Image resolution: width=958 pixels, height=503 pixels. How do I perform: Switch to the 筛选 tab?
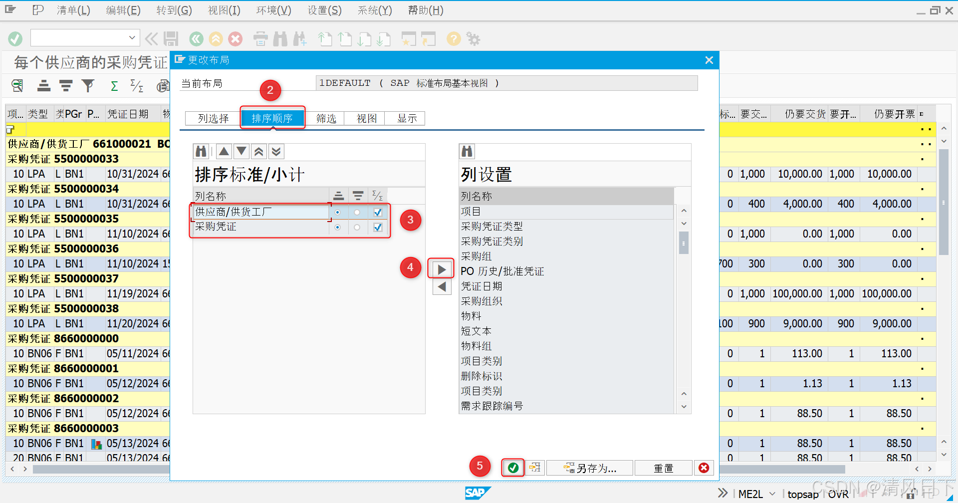326,118
